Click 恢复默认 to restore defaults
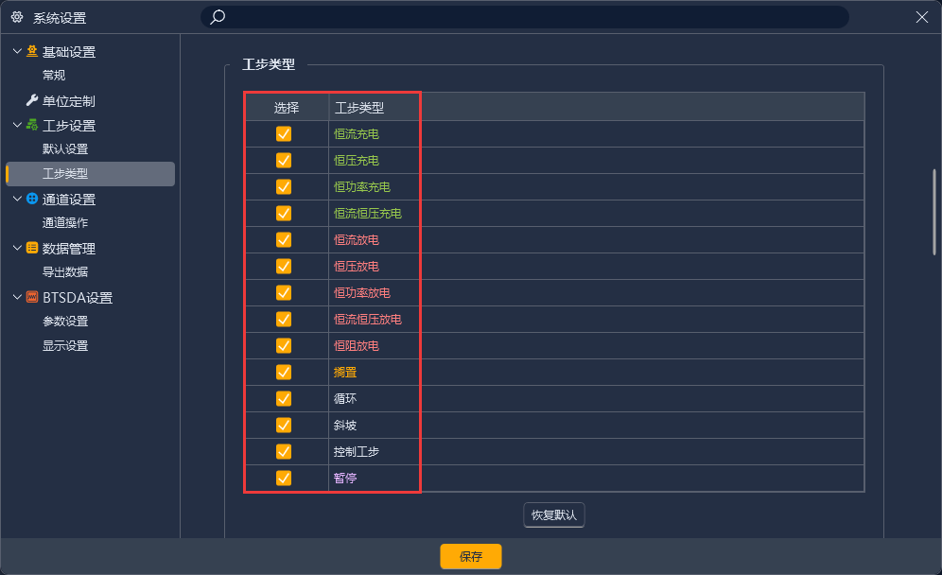942x575 pixels. tap(553, 514)
